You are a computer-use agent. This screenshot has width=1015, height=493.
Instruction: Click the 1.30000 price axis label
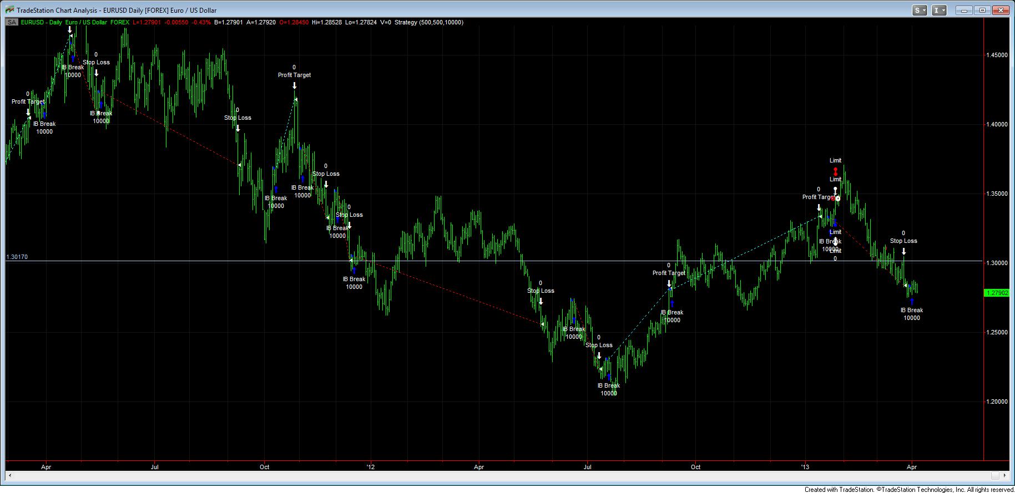[997, 263]
